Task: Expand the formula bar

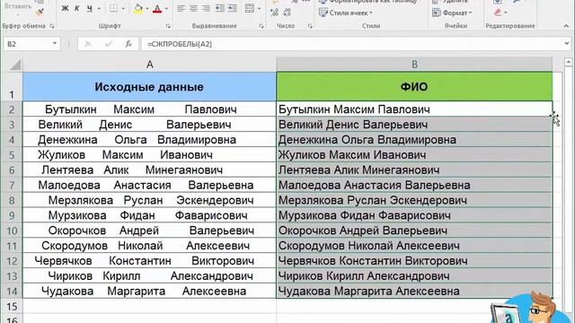Action: click(x=567, y=44)
